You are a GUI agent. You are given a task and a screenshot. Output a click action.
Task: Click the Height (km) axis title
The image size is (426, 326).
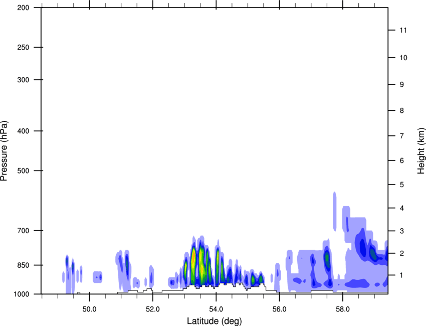421,150
